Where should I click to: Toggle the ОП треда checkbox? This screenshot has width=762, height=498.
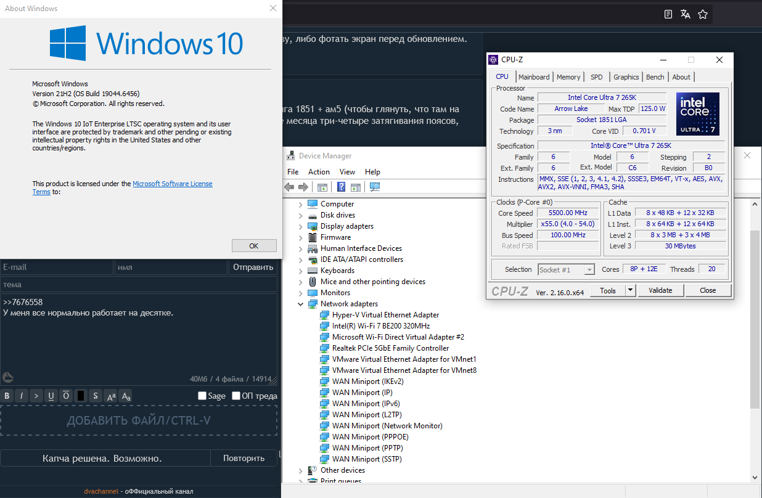coord(236,396)
